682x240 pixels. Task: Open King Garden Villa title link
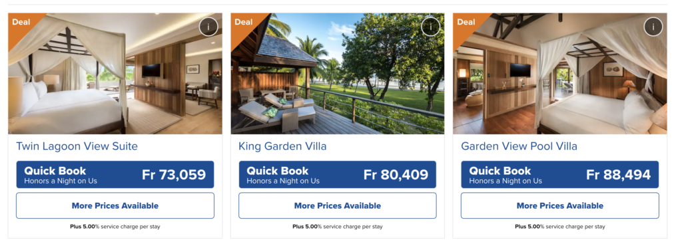[x=282, y=146]
